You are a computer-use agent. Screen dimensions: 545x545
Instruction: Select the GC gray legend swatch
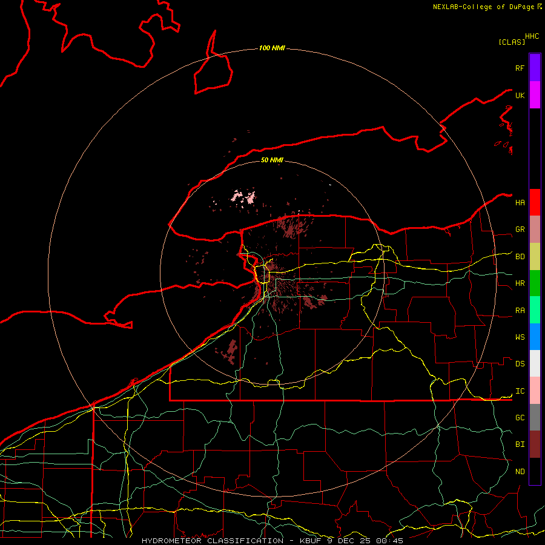(535, 417)
